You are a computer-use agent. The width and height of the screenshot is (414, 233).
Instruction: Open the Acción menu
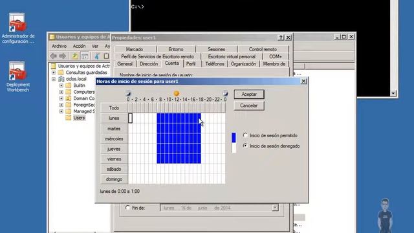pos(79,46)
